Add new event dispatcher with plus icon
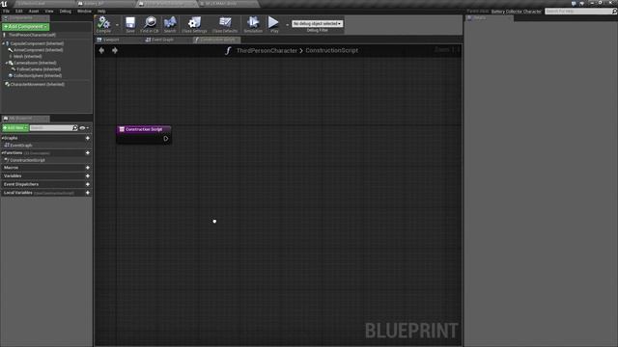 (x=88, y=184)
